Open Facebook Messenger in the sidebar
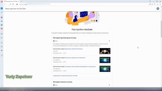162x91 pixels. point(2,17)
